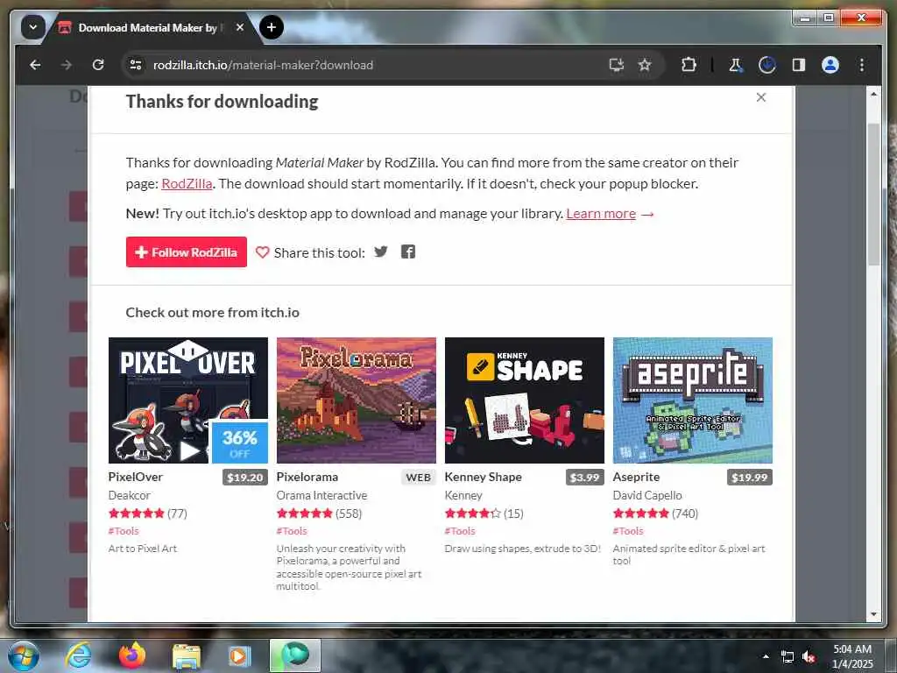This screenshot has width=897, height=673.
Task: Open site information icon in address bar
Action: (136, 65)
